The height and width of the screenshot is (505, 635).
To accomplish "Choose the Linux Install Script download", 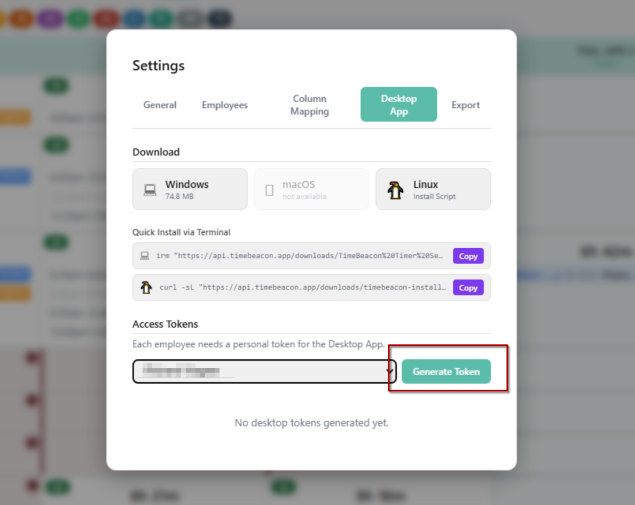I will (x=433, y=189).
